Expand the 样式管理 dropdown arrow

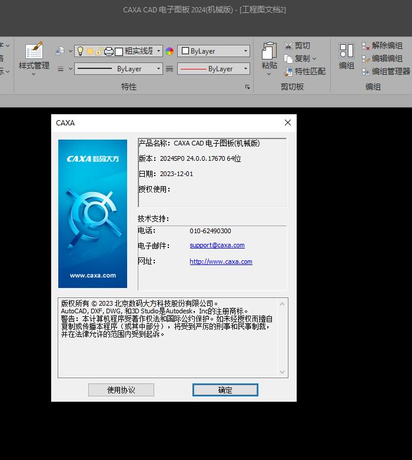pos(34,74)
